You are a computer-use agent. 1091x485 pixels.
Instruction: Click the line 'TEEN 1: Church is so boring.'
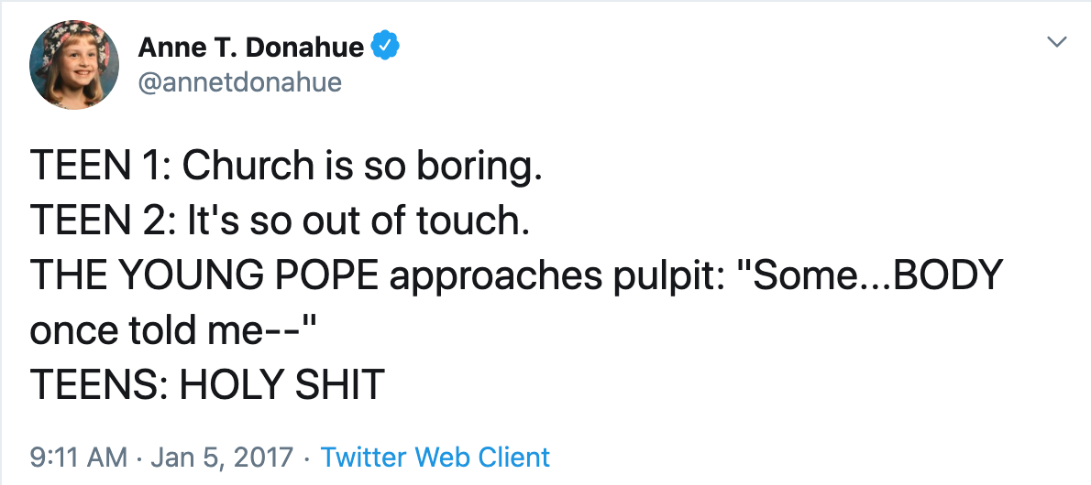click(286, 167)
